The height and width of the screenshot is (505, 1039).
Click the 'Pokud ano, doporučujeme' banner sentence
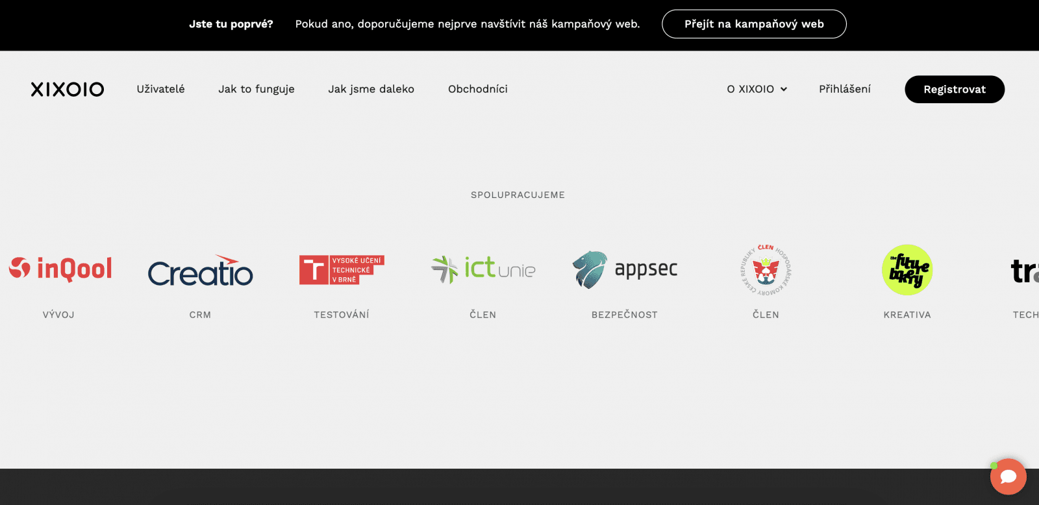coord(468,24)
